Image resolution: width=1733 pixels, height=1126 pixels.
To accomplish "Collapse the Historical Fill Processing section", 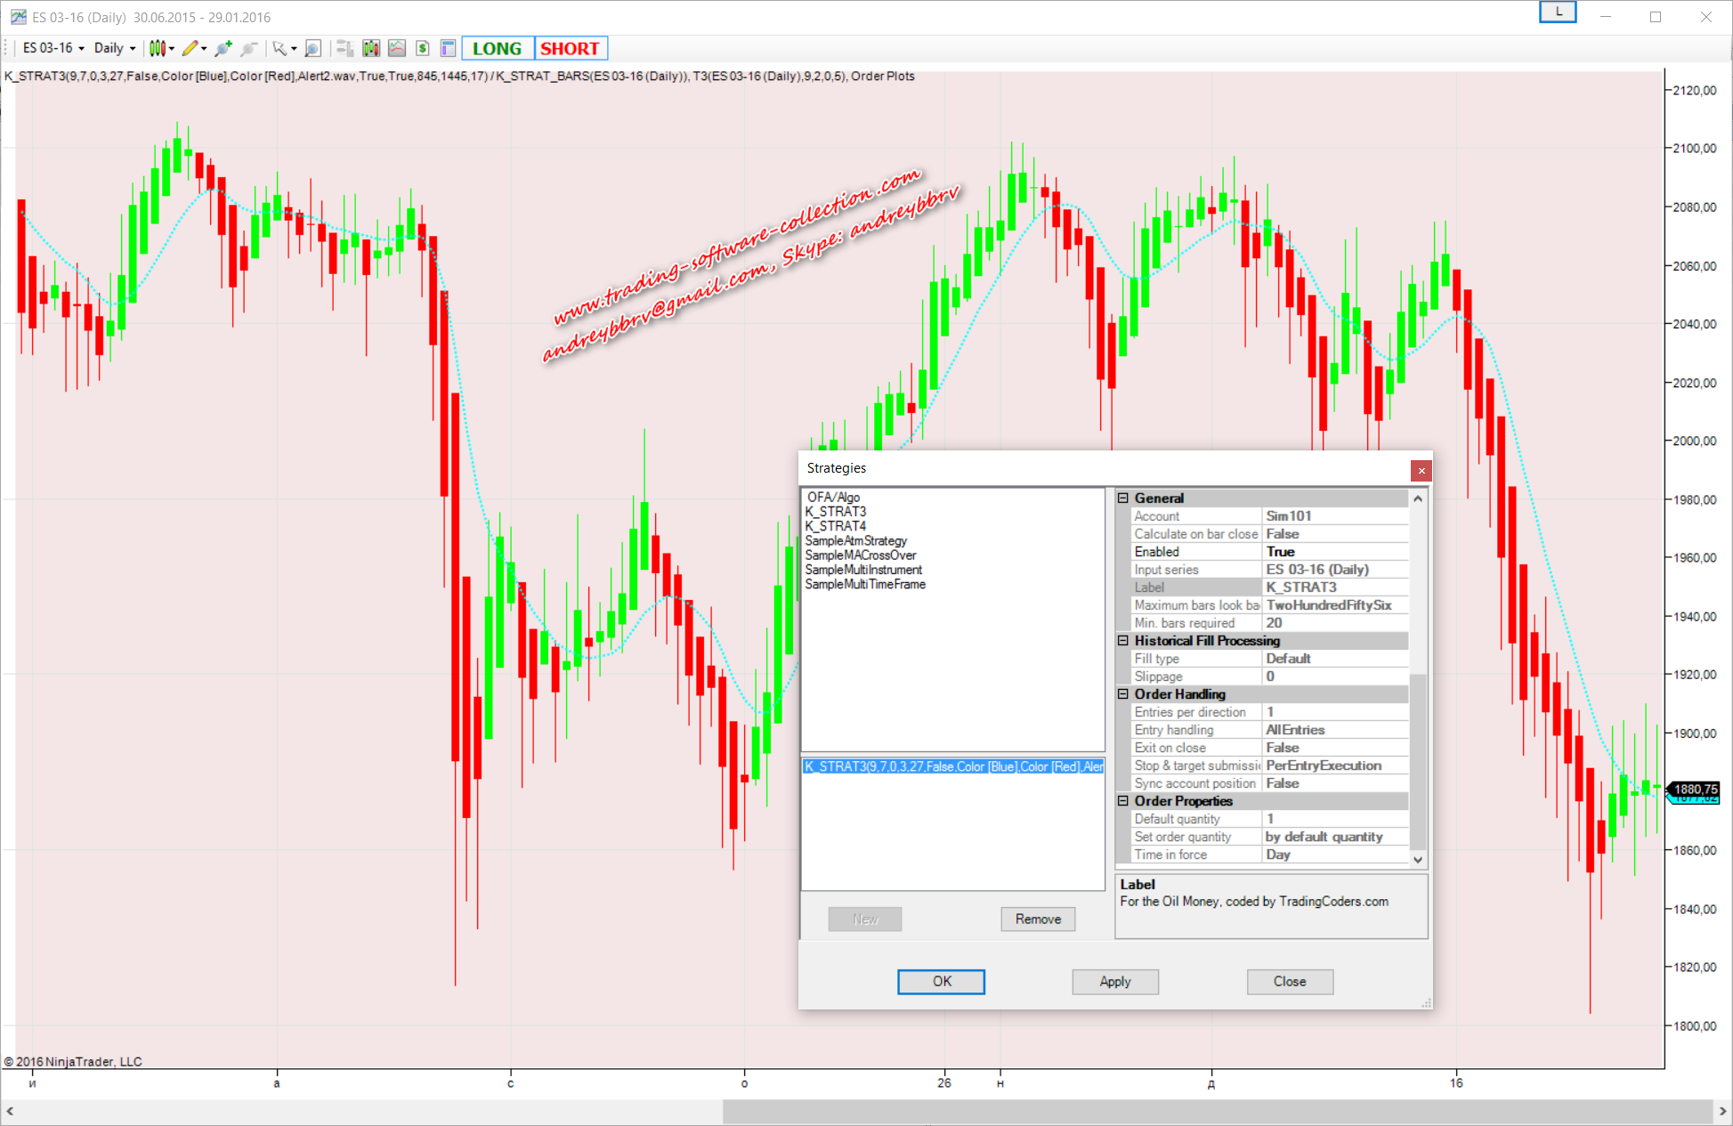I will 1123,641.
